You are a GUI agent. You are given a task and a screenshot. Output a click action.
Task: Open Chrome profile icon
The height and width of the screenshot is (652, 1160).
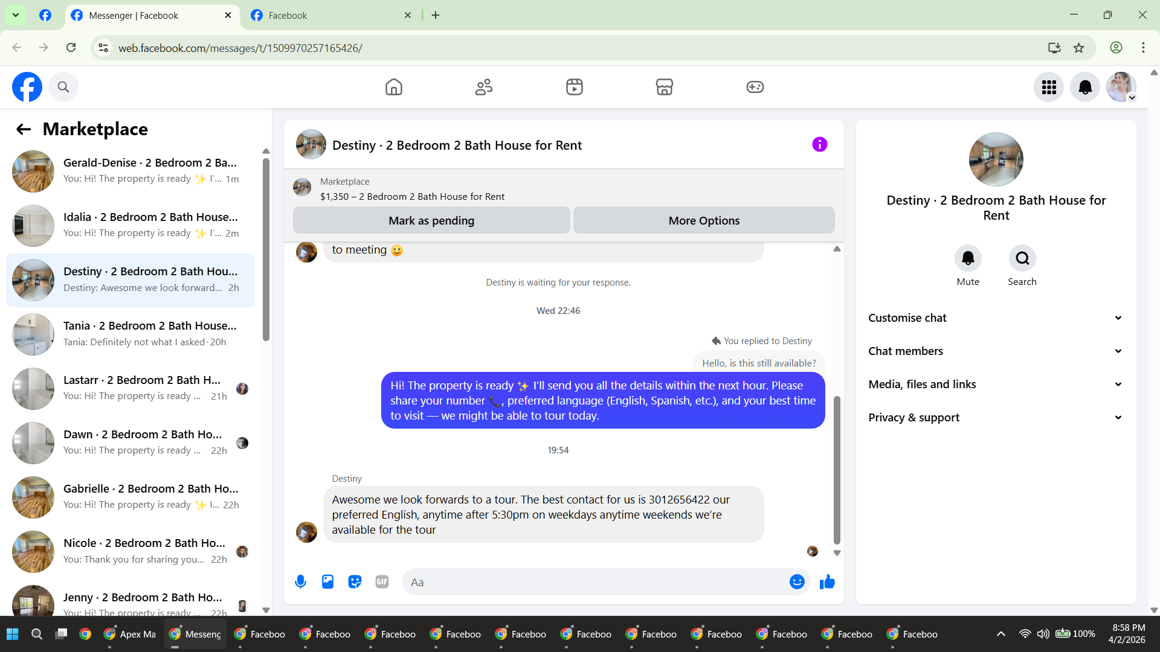tap(1116, 48)
